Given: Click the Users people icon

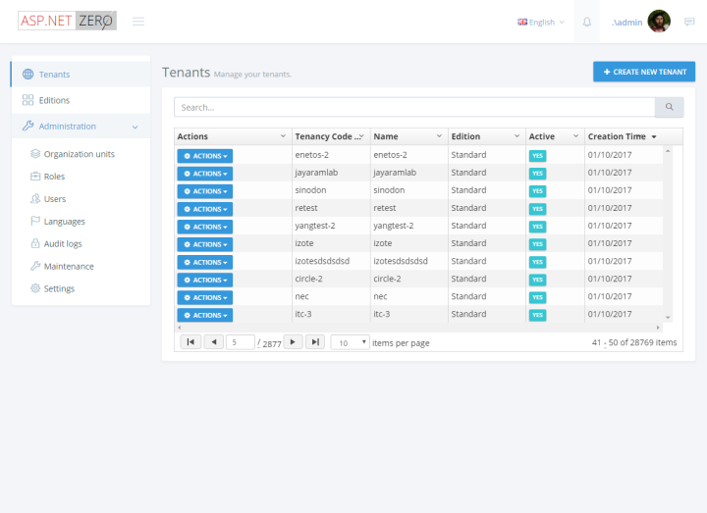Looking at the screenshot, I should coord(35,198).
